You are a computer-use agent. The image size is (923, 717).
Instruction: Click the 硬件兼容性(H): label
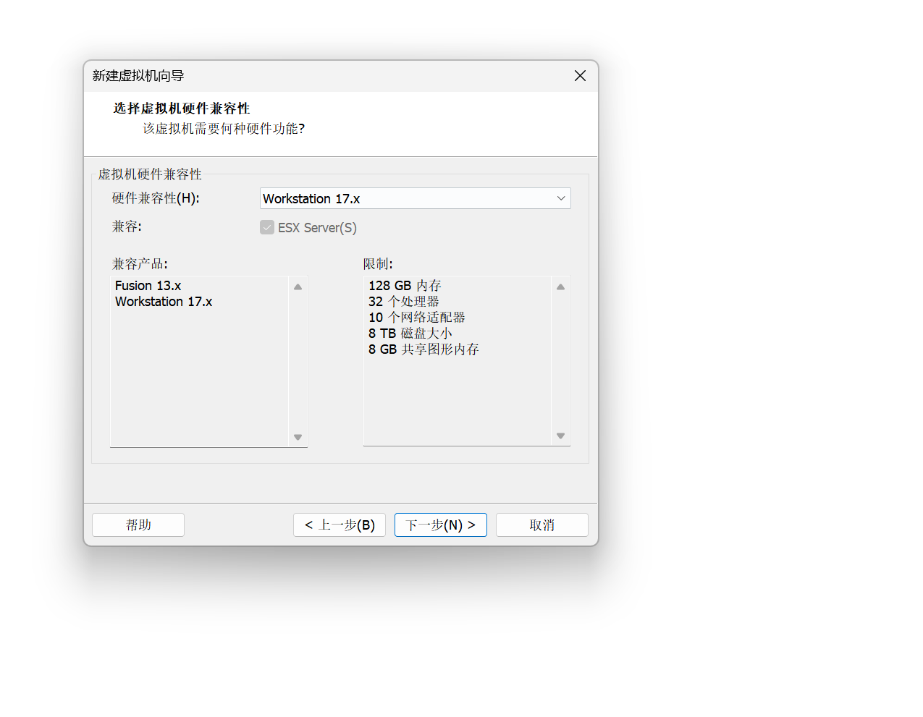pyautogui.click(x=156, y=198)
